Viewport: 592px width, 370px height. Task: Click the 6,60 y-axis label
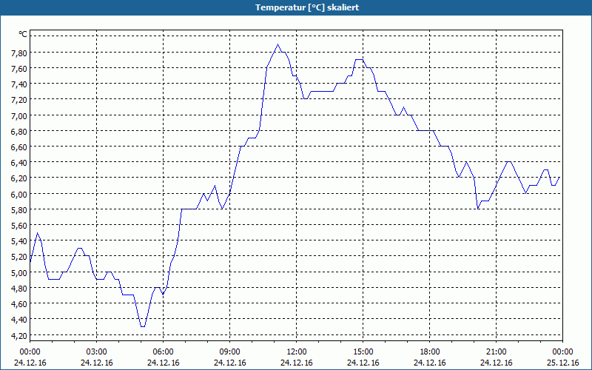pyautogui.click(x=19, y=147)
